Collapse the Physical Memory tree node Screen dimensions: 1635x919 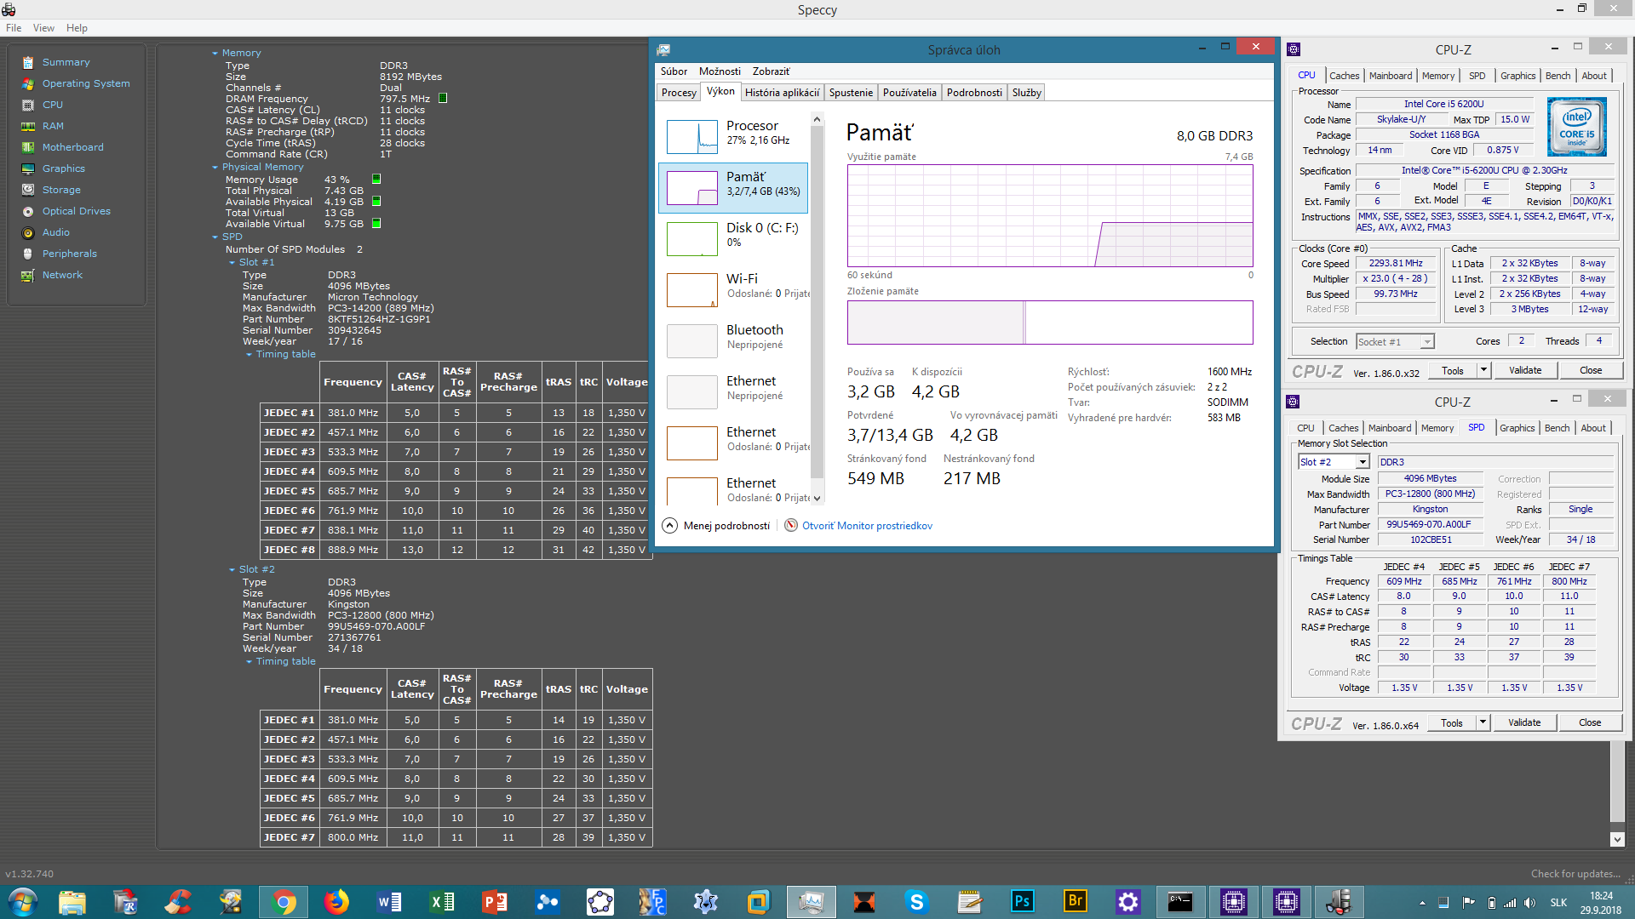(x=215, y=168)
